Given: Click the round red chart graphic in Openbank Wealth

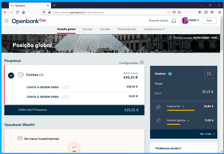Looking at the screenshot, I should [x=74, y=148].
